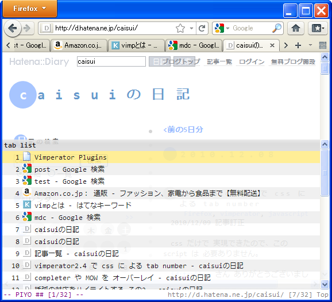Select Vimperator Plugins in tab list
The image size is (332, 302).
[x=161, y=157]
